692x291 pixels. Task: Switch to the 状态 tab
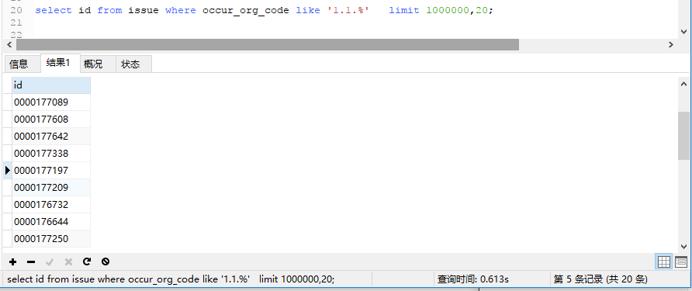(130, 64)
